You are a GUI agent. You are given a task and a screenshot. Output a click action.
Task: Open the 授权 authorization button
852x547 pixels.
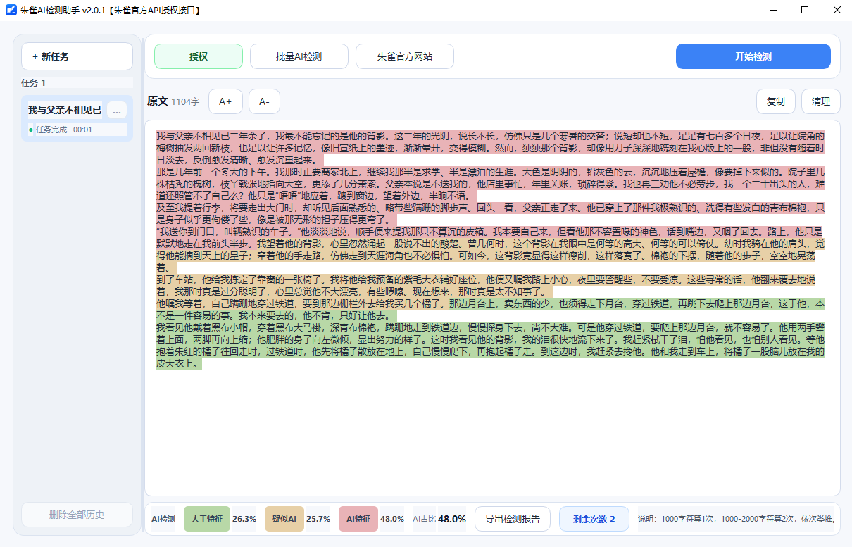pos(199,56)
